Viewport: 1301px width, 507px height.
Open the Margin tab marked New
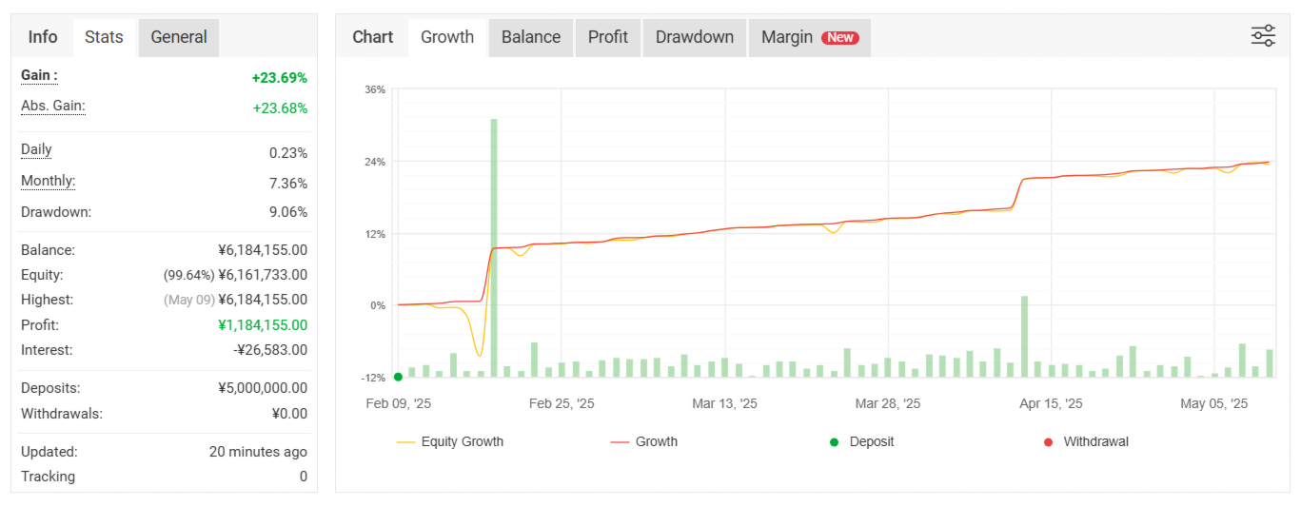click(x=810, y=37)
